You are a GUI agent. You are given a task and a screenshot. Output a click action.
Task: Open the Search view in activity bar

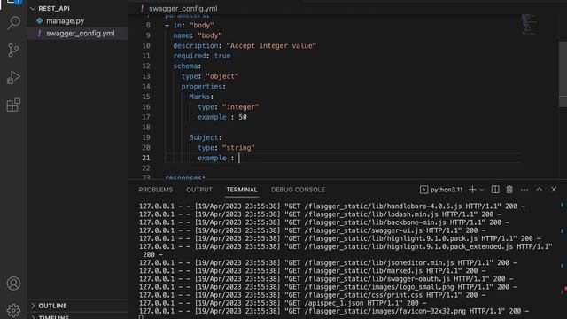point(14,22)
